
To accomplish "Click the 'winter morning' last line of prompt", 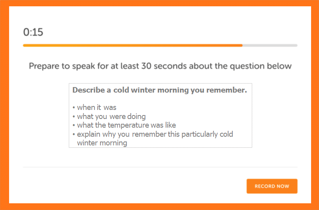I will click(x=102, y=143).
